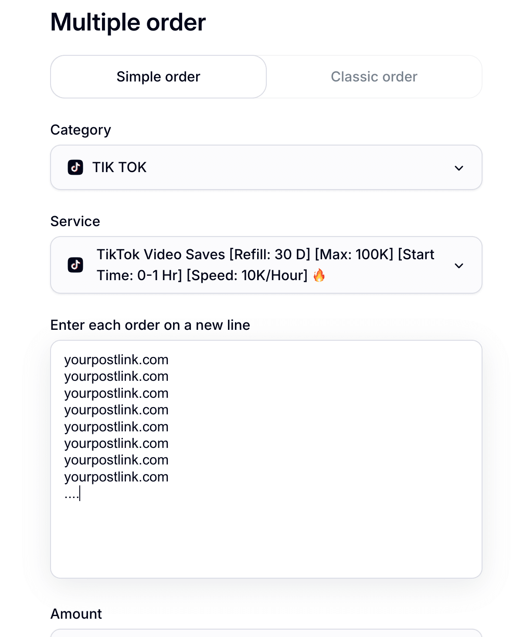530x637 pixels.
Task: Switch to the Classic order tab
Action: pyautogui.click(x=374, y=77)
